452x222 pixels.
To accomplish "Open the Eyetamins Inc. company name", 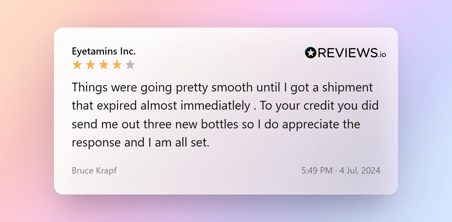I will click(x=104, y=51).
